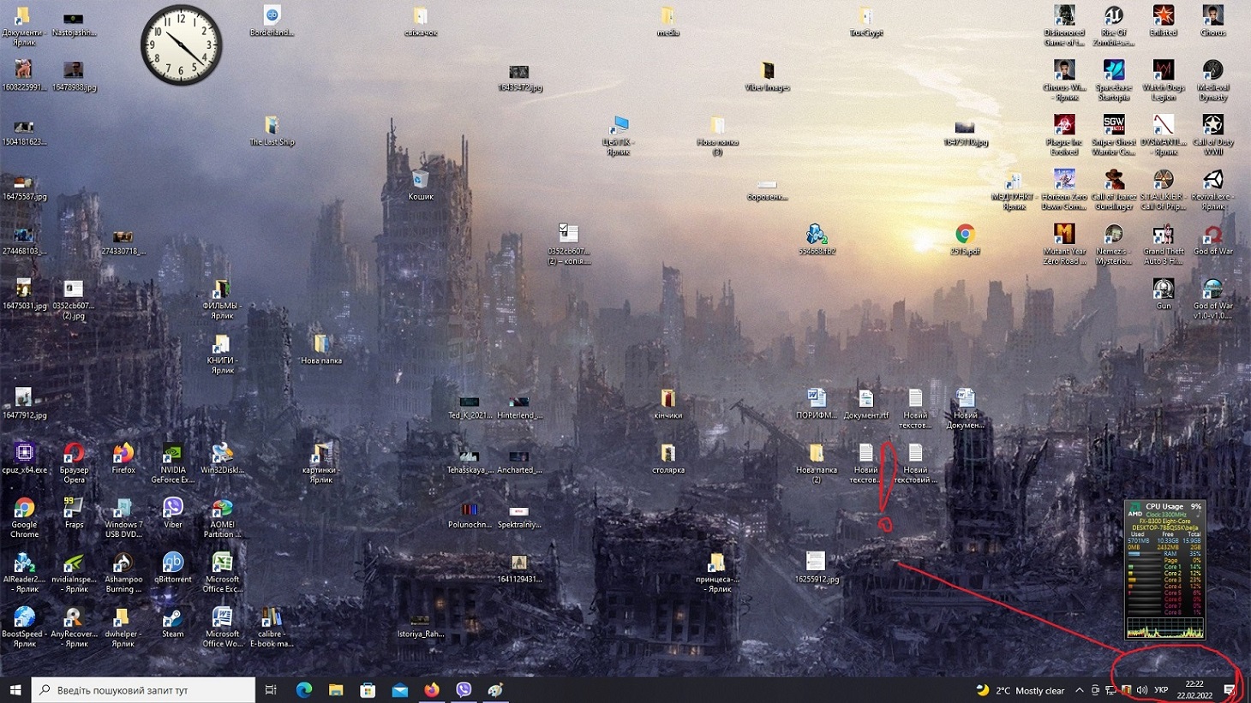Select the Mutant Year Zero Road shortcut
This screenshot has width=1251, height=703.
pos(1064,245)
